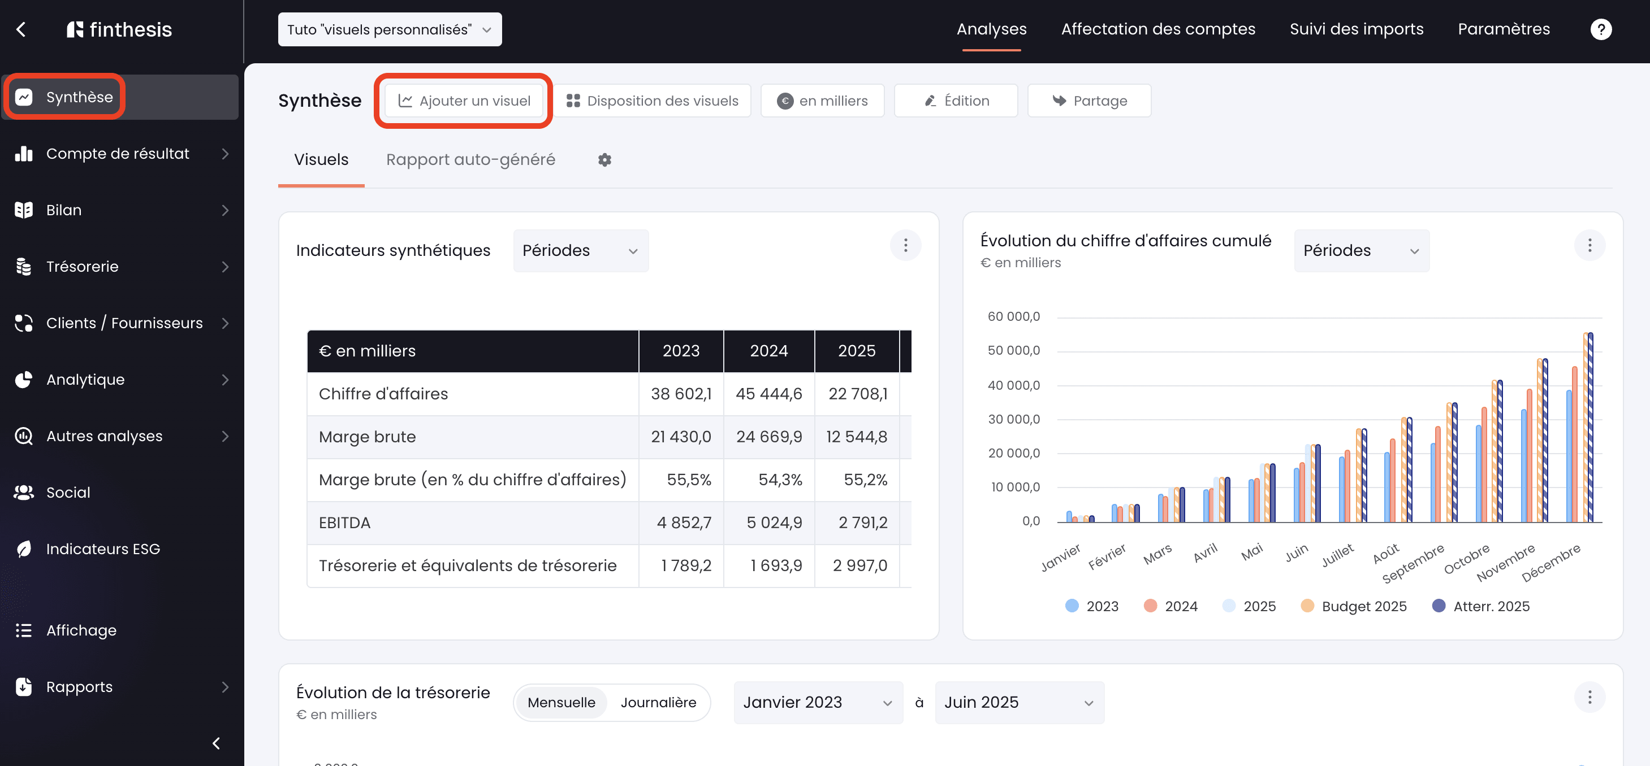Collapse the sidebar with the bottom arrow

click(217, 743)
